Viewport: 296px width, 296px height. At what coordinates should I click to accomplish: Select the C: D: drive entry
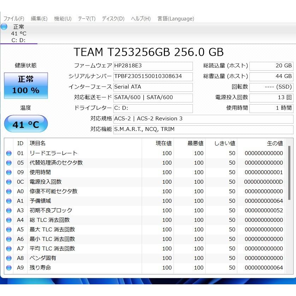[18, 40]
